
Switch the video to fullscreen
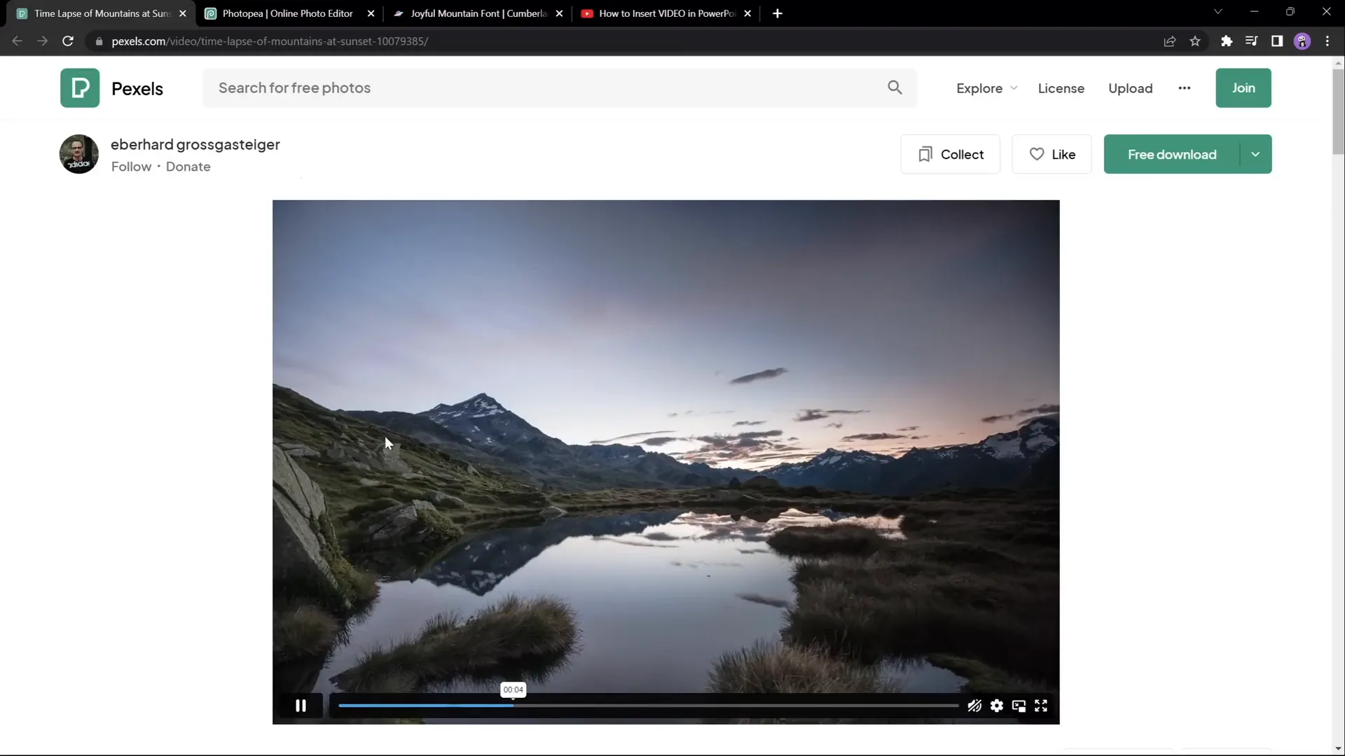pyautogui.click(x=1042, y=706)
